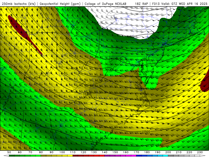
Task: Click the 200 value on the color bar
Action: click(168, 152)
